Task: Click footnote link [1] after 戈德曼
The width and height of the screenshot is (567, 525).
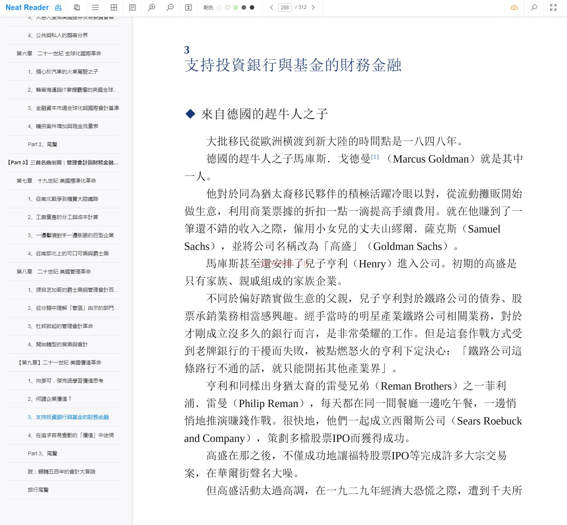Action: coord(375,157)
